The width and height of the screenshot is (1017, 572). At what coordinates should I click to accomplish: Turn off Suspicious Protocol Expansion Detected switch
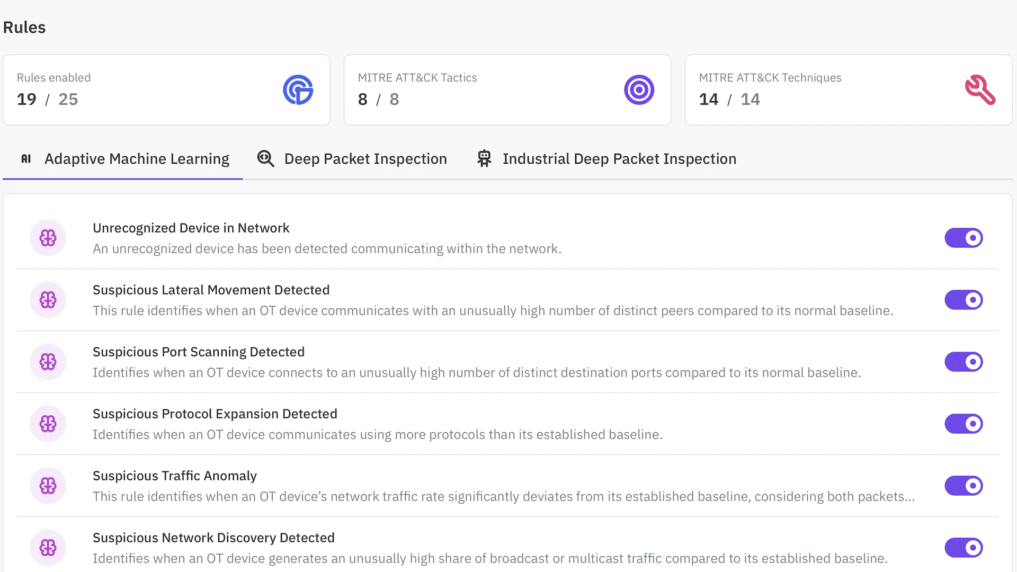click(x=964, y=424)
